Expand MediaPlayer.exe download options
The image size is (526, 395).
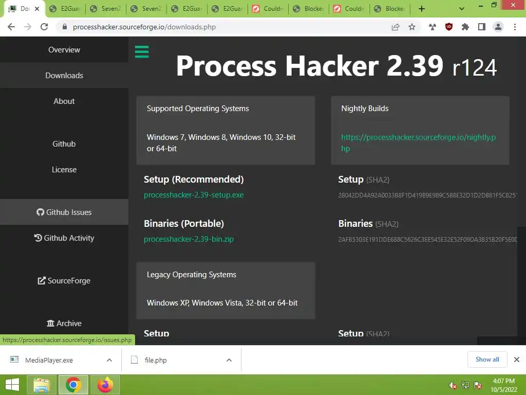coord(109,360)
